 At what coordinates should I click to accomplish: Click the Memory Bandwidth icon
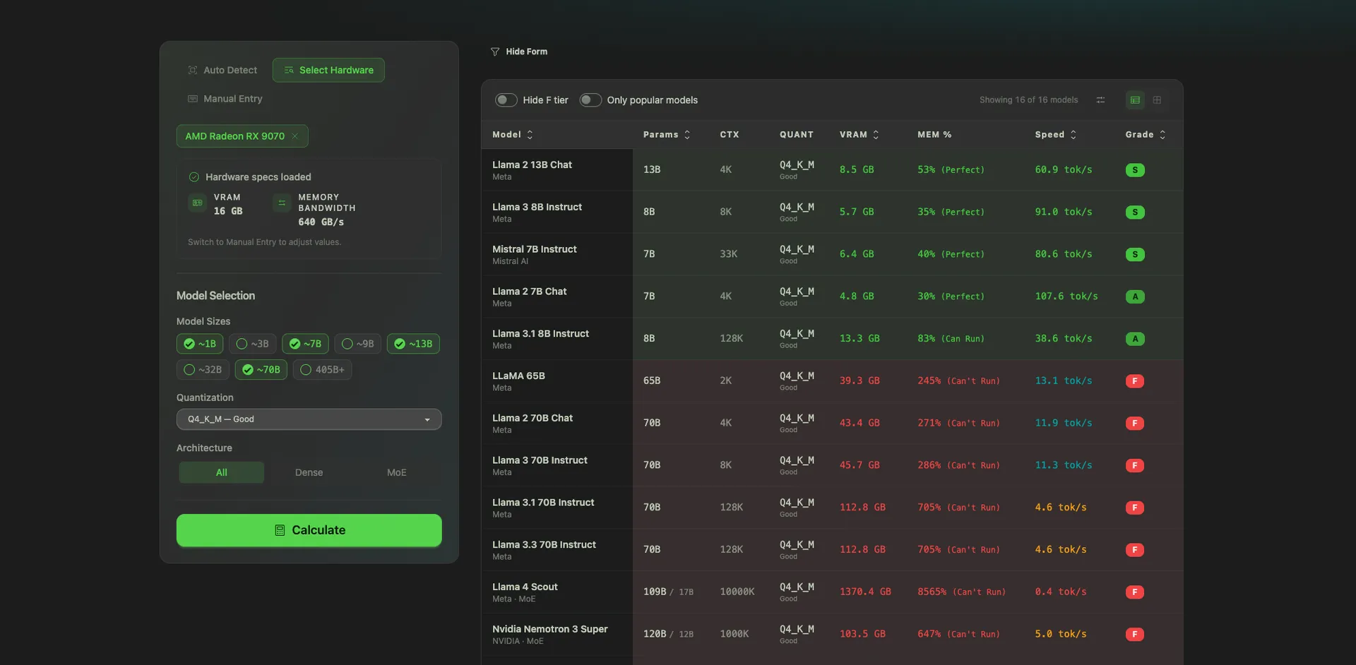(x=281, y=203)
